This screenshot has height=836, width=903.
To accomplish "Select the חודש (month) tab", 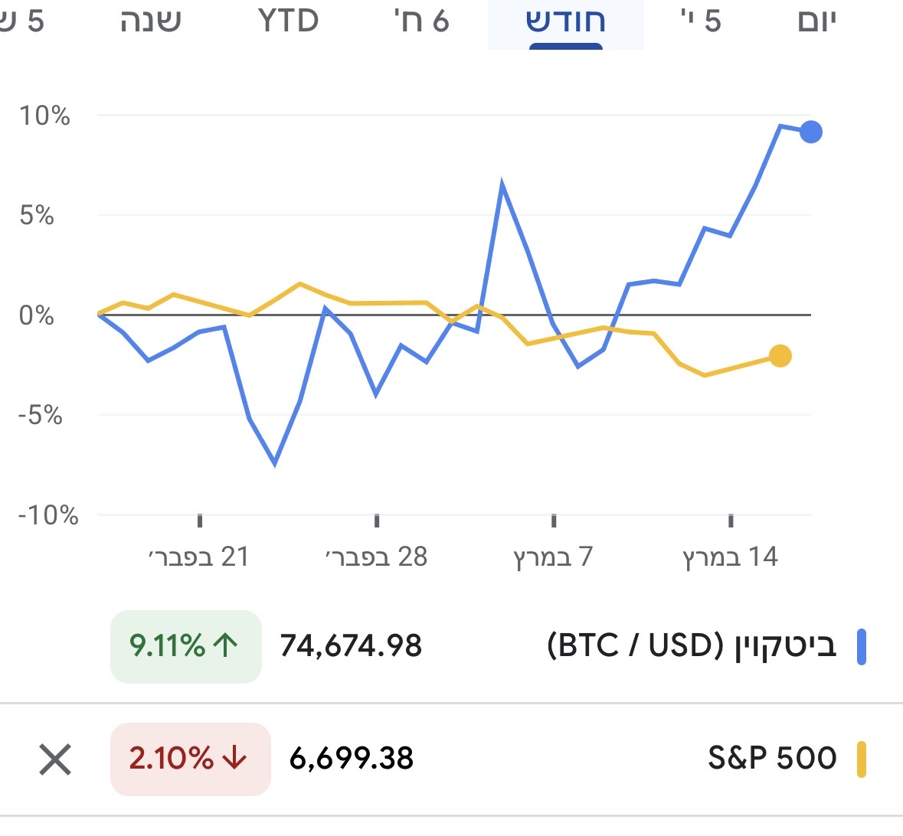I will click(565, 21).
